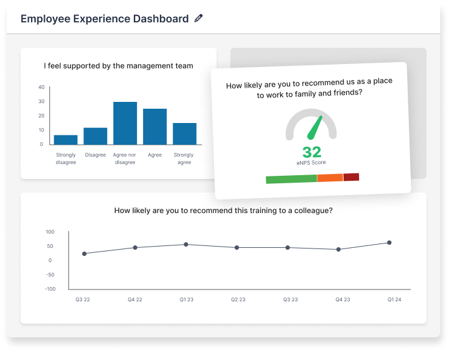450x351 pixels.
Task: Click the dark red segment of eNPS bar
Action: [351, 177]
